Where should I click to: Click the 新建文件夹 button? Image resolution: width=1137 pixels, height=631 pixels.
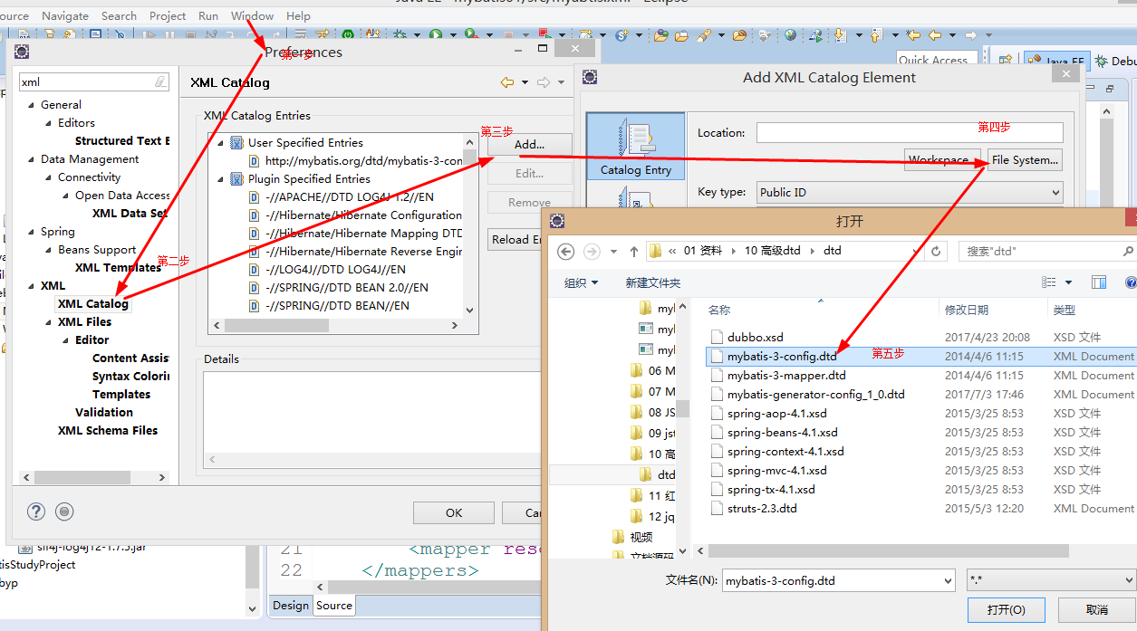coord(652,282)
